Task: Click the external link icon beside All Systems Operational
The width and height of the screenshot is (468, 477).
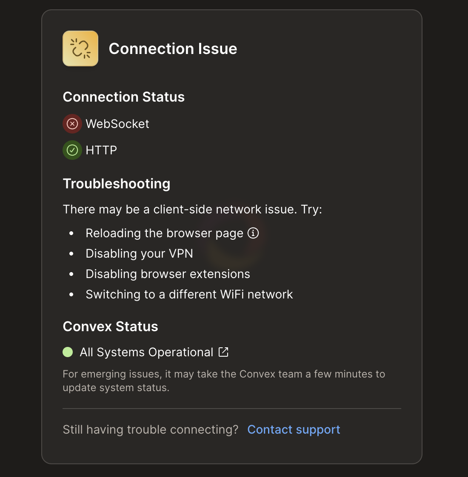Action: click(224, 352)
